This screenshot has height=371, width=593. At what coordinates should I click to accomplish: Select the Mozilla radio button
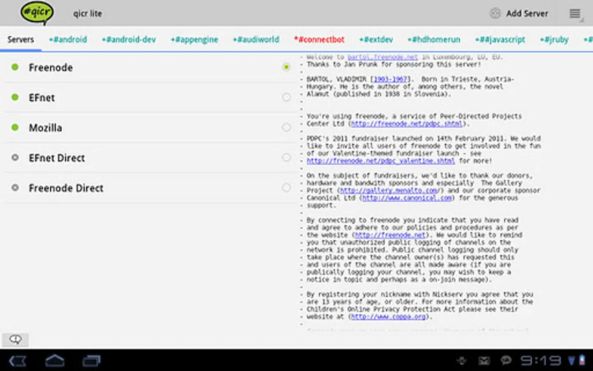click(286, 127)
